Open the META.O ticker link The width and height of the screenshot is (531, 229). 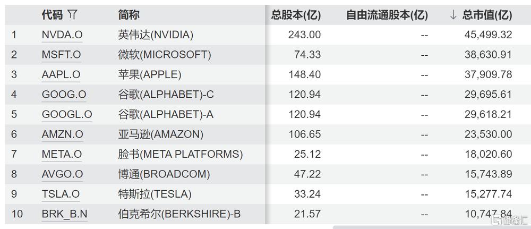pos(62,154)
